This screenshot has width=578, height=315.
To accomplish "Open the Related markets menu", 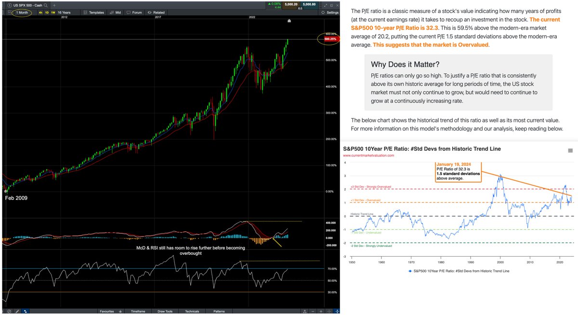I will [x=156, y=13].
